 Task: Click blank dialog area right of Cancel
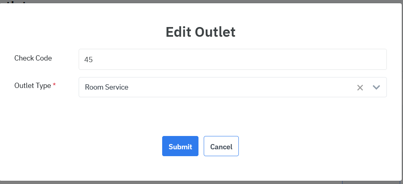(315, 146)
